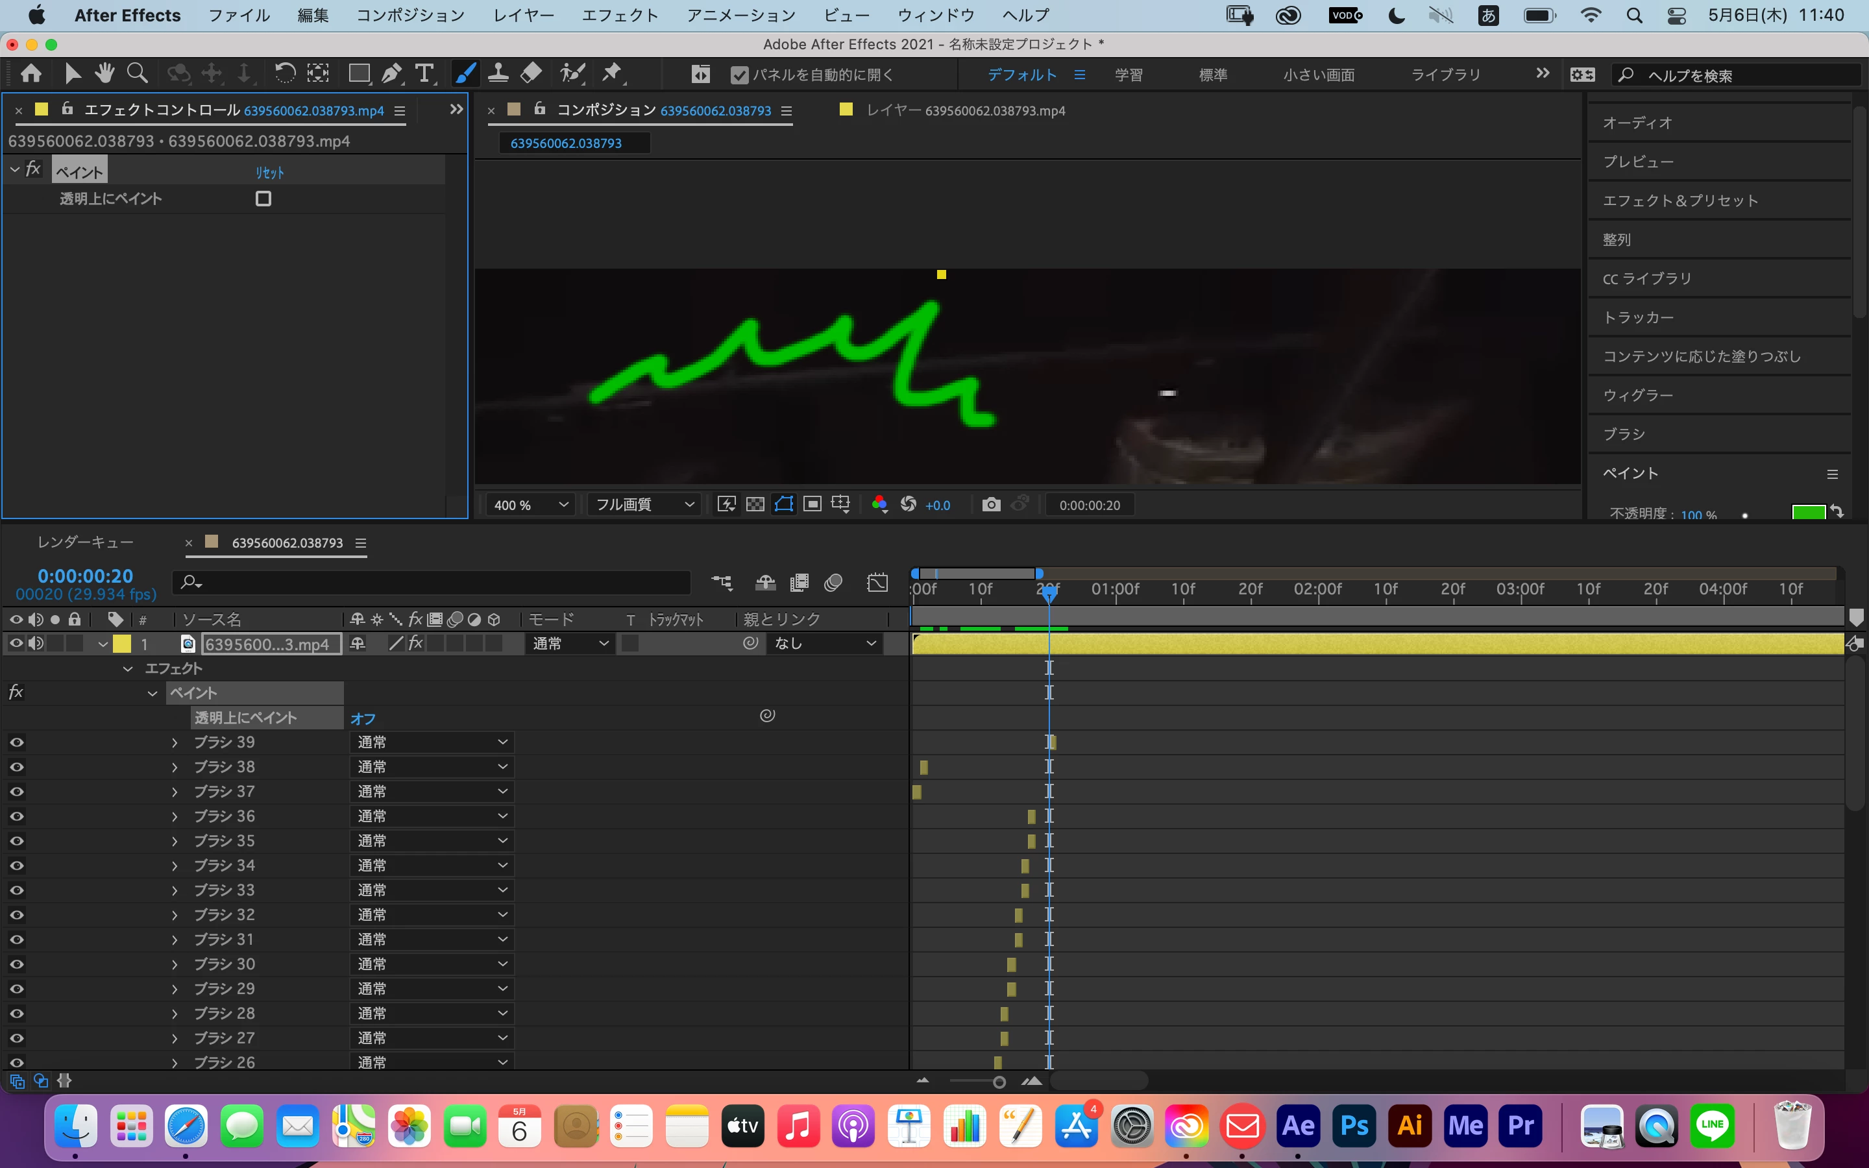
Task: Select the Zoom magnifier tool
Action: (x=138, y=73)
